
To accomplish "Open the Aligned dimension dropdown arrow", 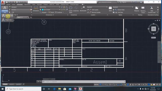I will point(48,12).
